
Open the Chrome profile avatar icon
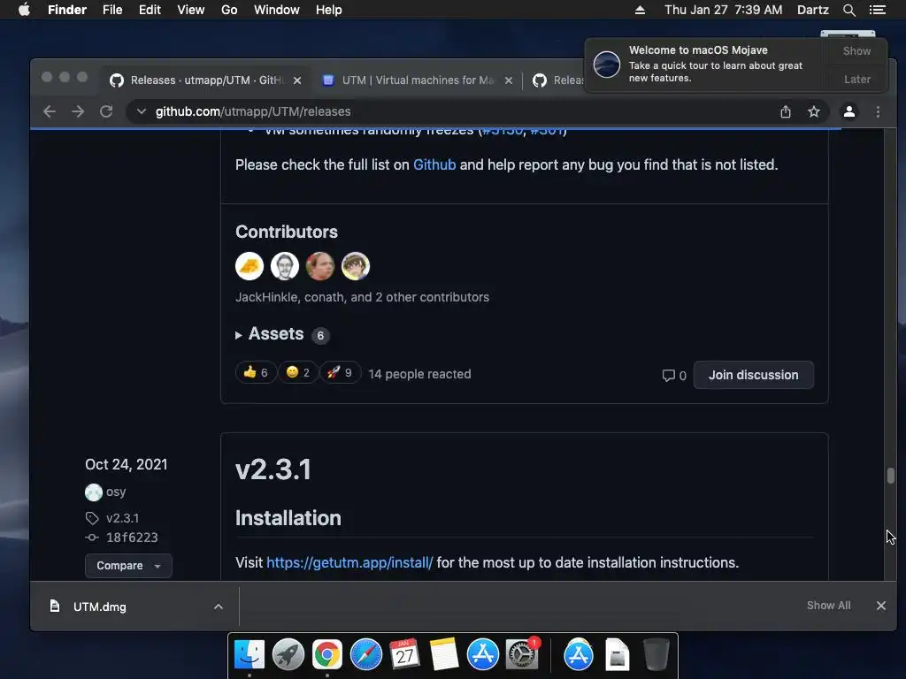[x=848, y=111]
